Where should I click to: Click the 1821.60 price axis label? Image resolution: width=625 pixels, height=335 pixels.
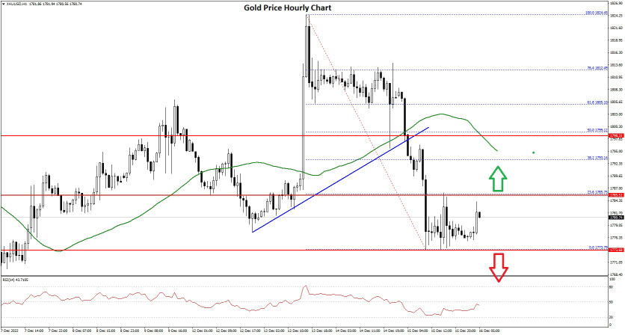[x=616, y=28]
